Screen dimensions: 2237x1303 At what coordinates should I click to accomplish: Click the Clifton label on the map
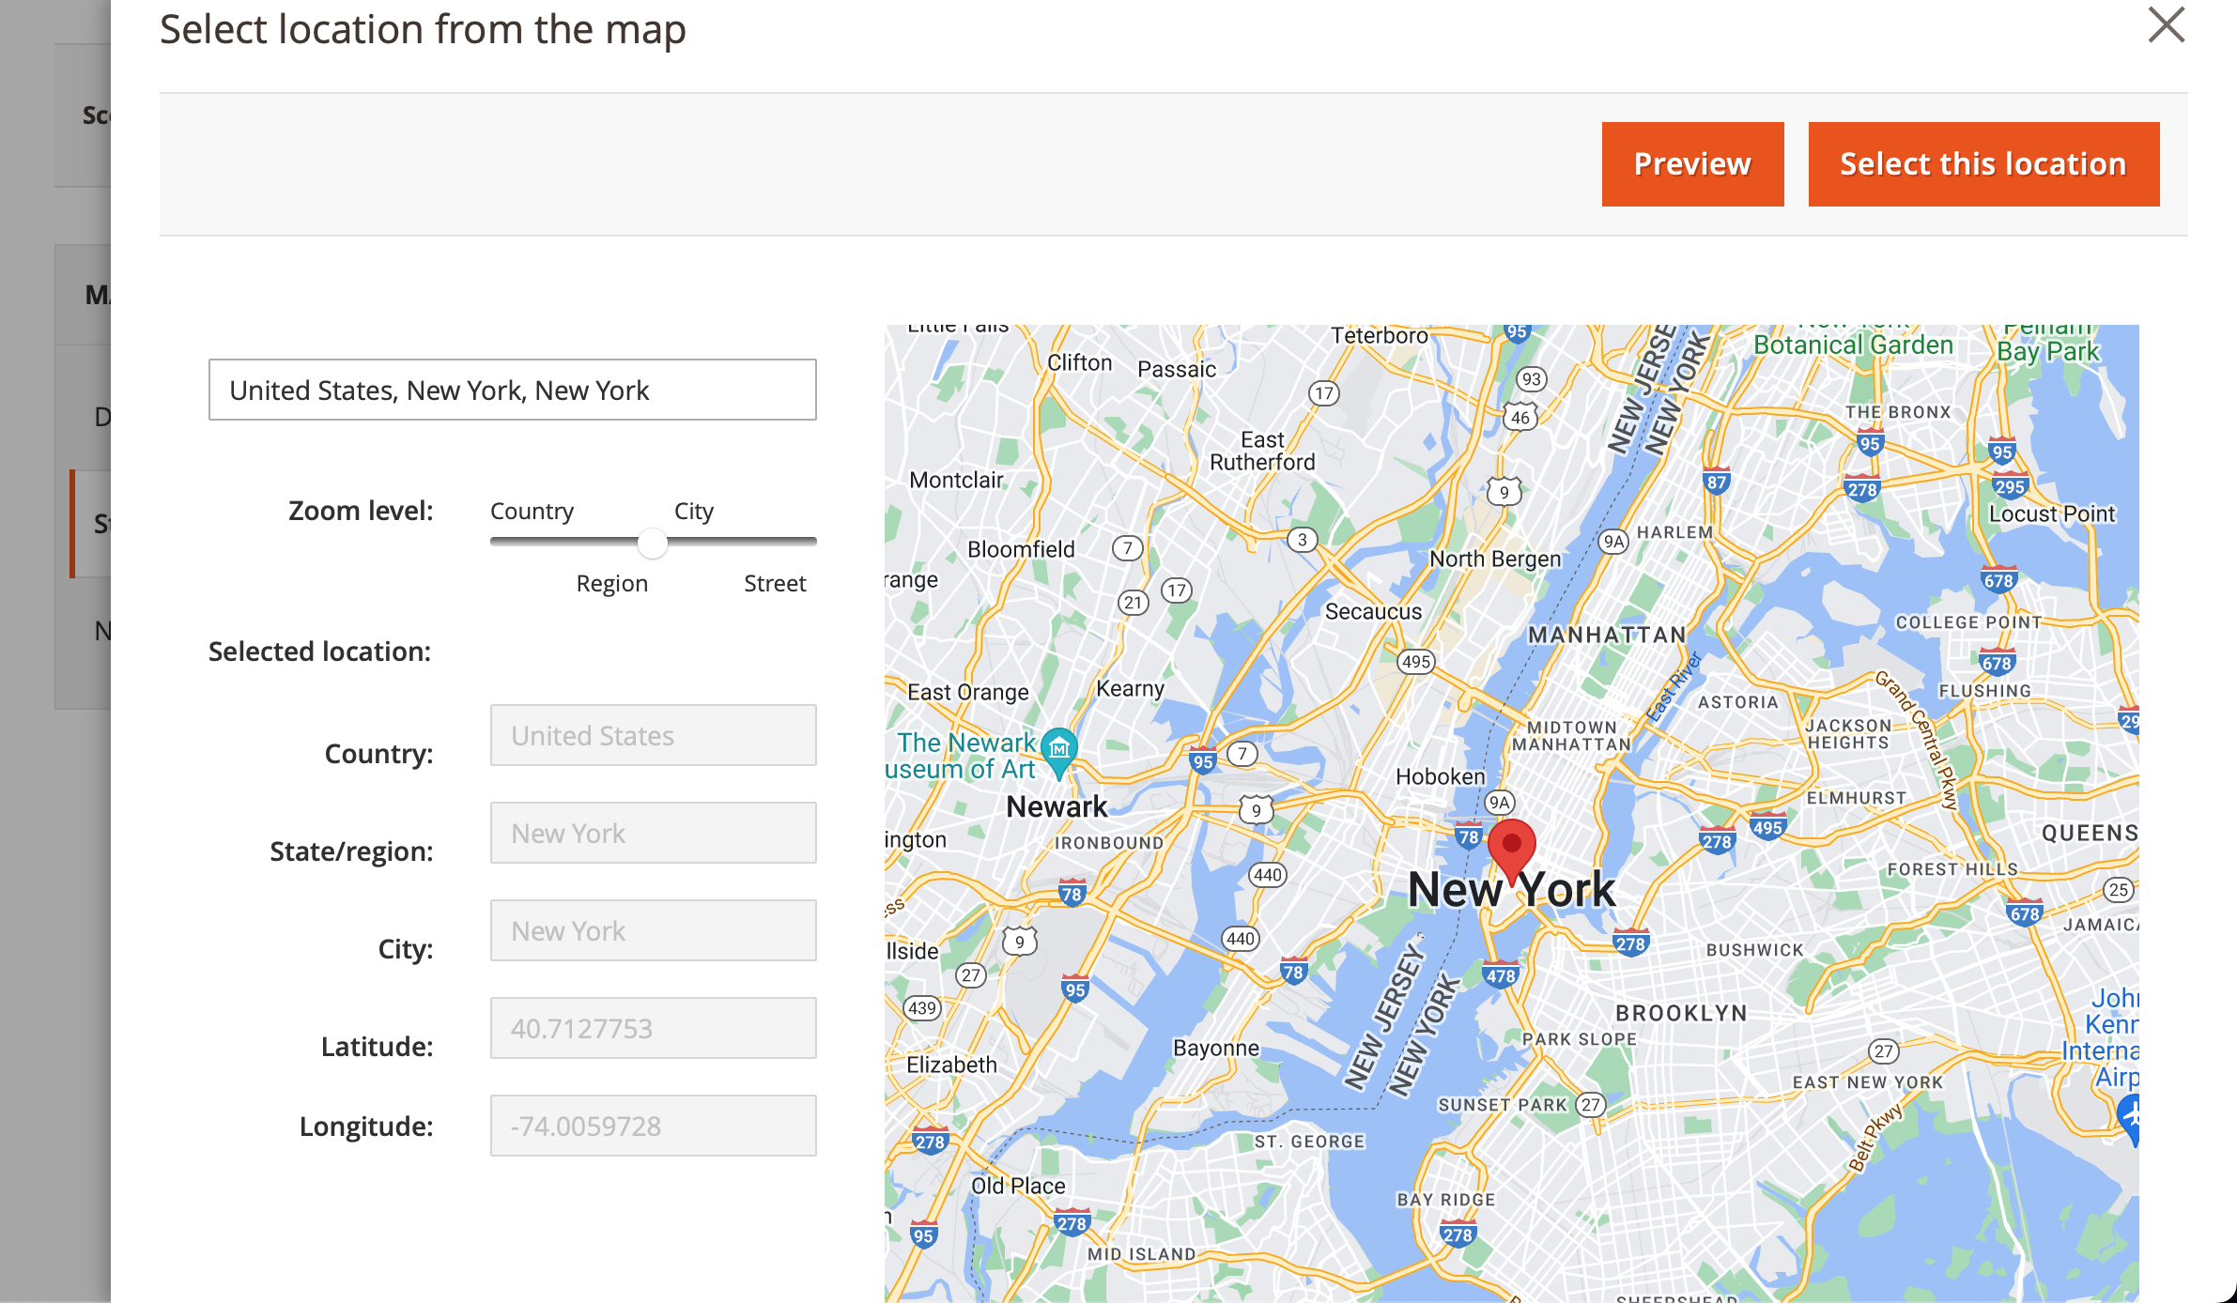[1079, 363]
